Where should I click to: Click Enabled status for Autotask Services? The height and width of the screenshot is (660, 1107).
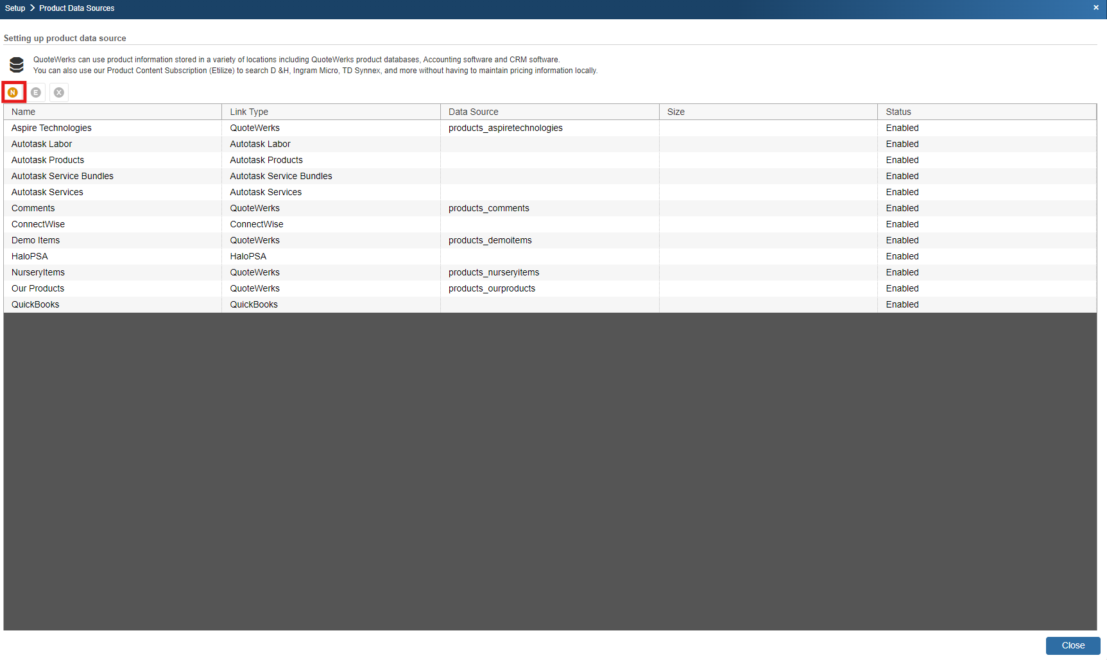tap(902, 192)
